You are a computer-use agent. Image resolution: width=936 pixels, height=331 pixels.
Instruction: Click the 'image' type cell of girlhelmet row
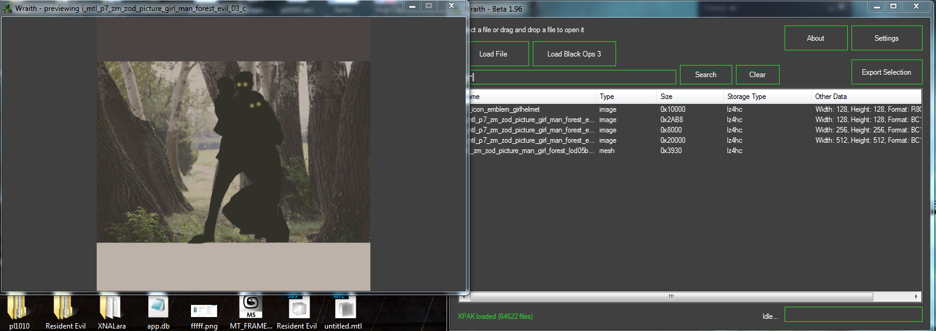[x=608, y=109]
